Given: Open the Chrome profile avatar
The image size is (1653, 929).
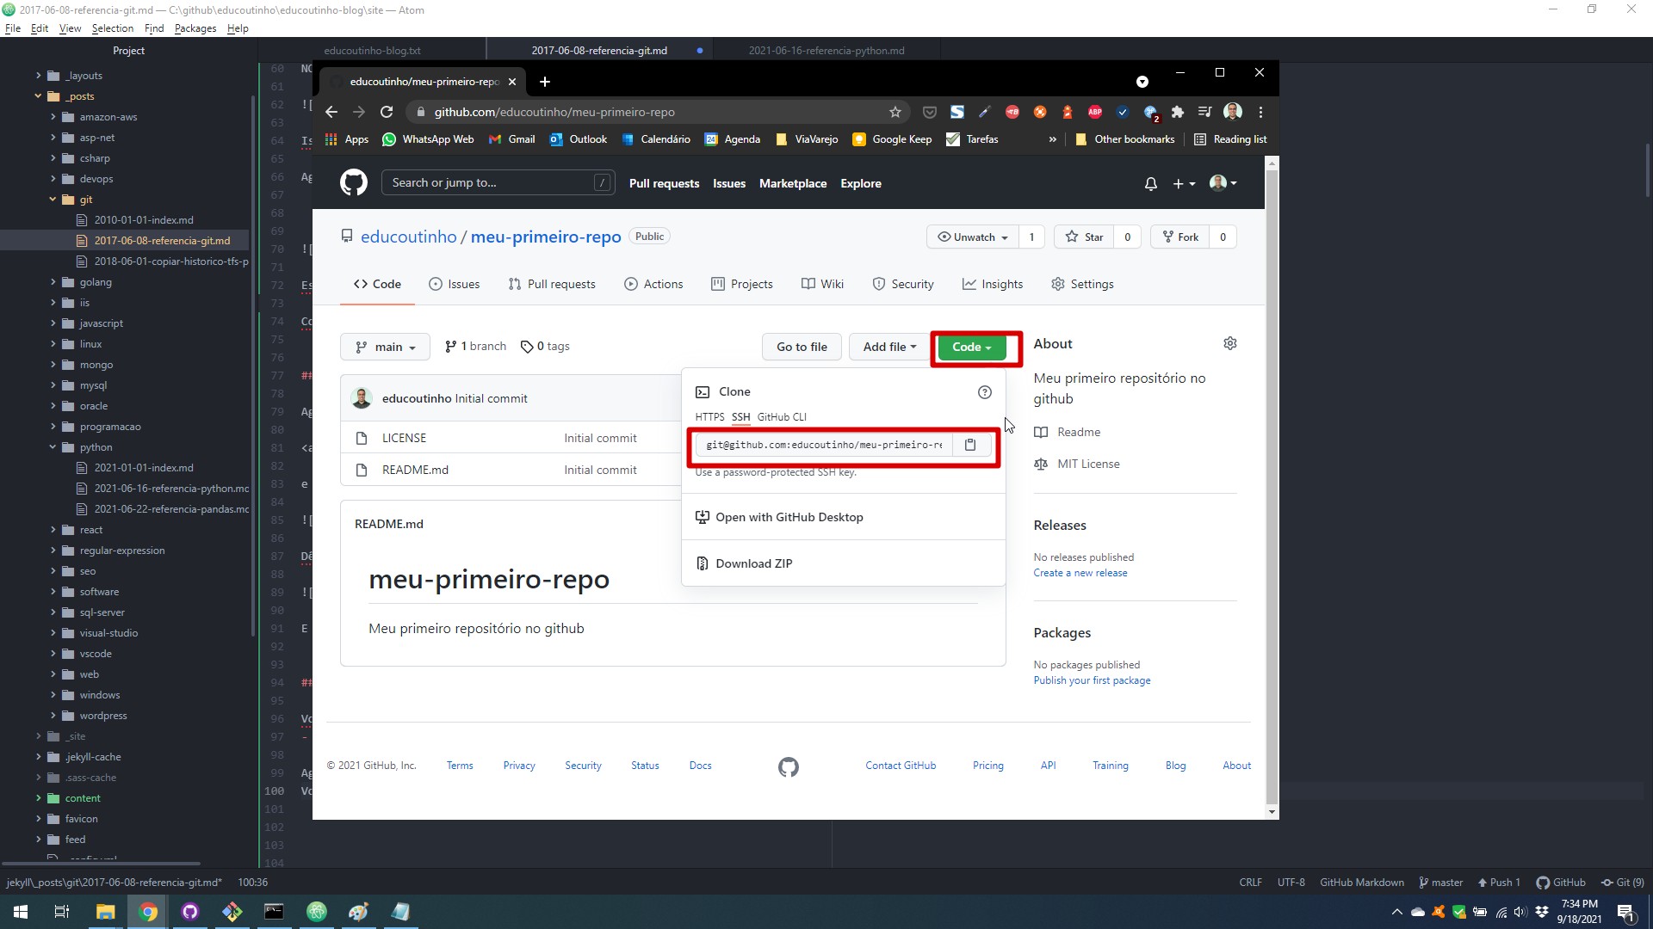Looking at the screenshot, I should pyautogui.click(x=1233, y=112).
